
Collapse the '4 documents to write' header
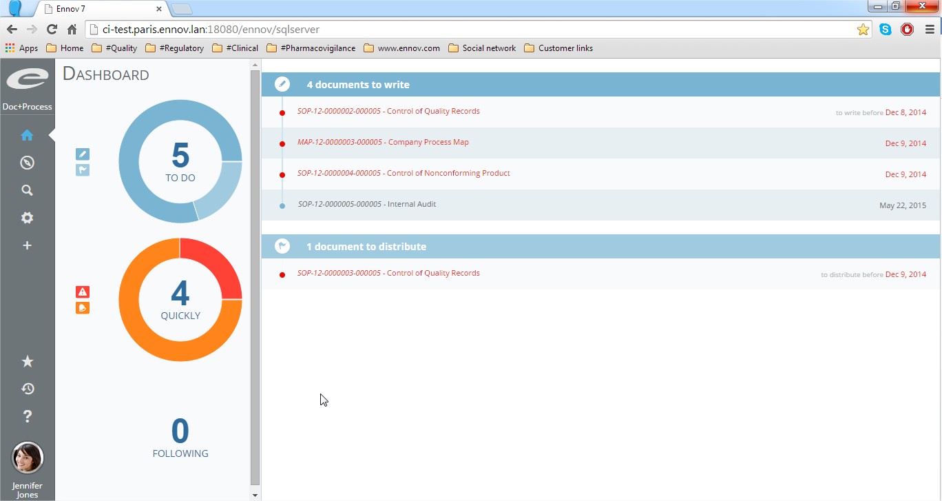pyautogui.click(x=358, y=85)
